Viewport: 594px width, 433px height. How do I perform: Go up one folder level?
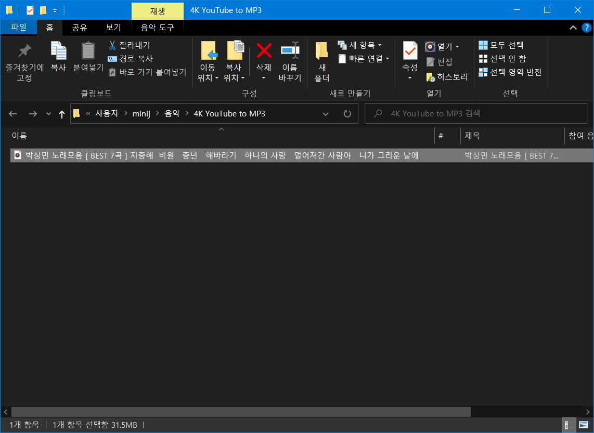pos(62,113)
